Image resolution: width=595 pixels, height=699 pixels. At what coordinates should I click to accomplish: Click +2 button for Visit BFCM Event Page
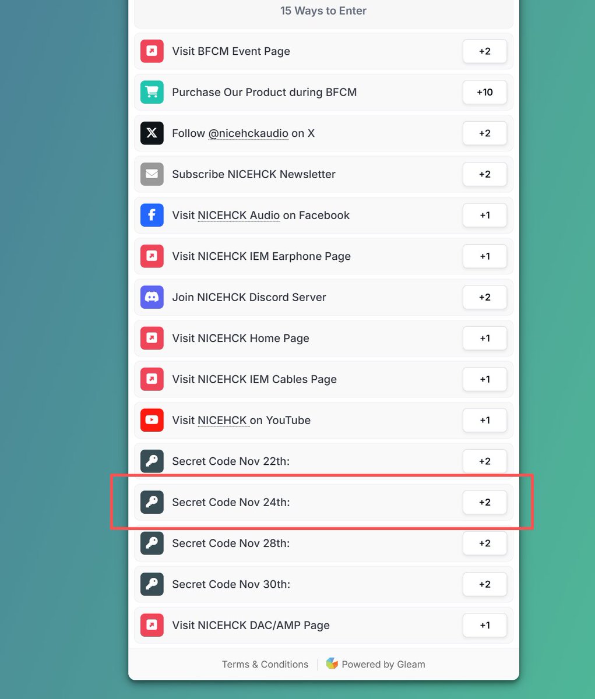pos(485,51)
